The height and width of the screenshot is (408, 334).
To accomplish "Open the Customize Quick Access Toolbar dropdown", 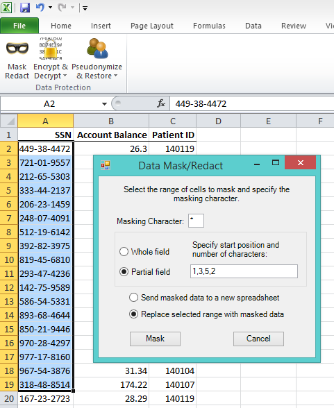I will (x=85, y=8).
